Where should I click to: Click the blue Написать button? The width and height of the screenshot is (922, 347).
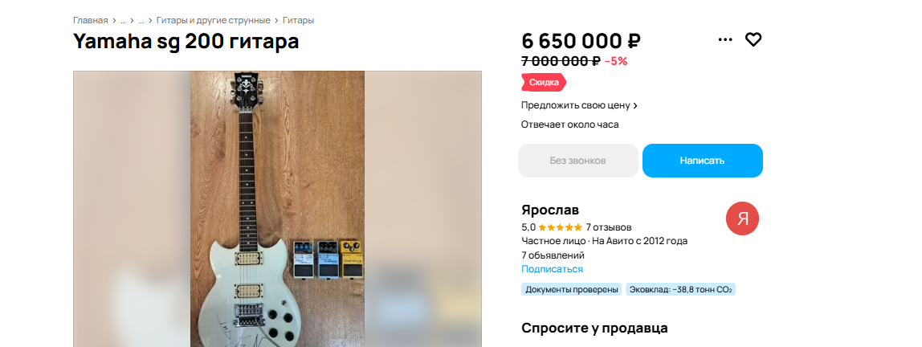click(702, 161)
